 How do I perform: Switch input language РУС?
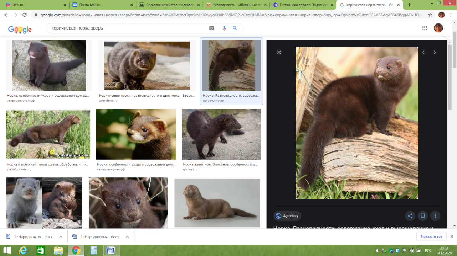[x=428, y=250]
